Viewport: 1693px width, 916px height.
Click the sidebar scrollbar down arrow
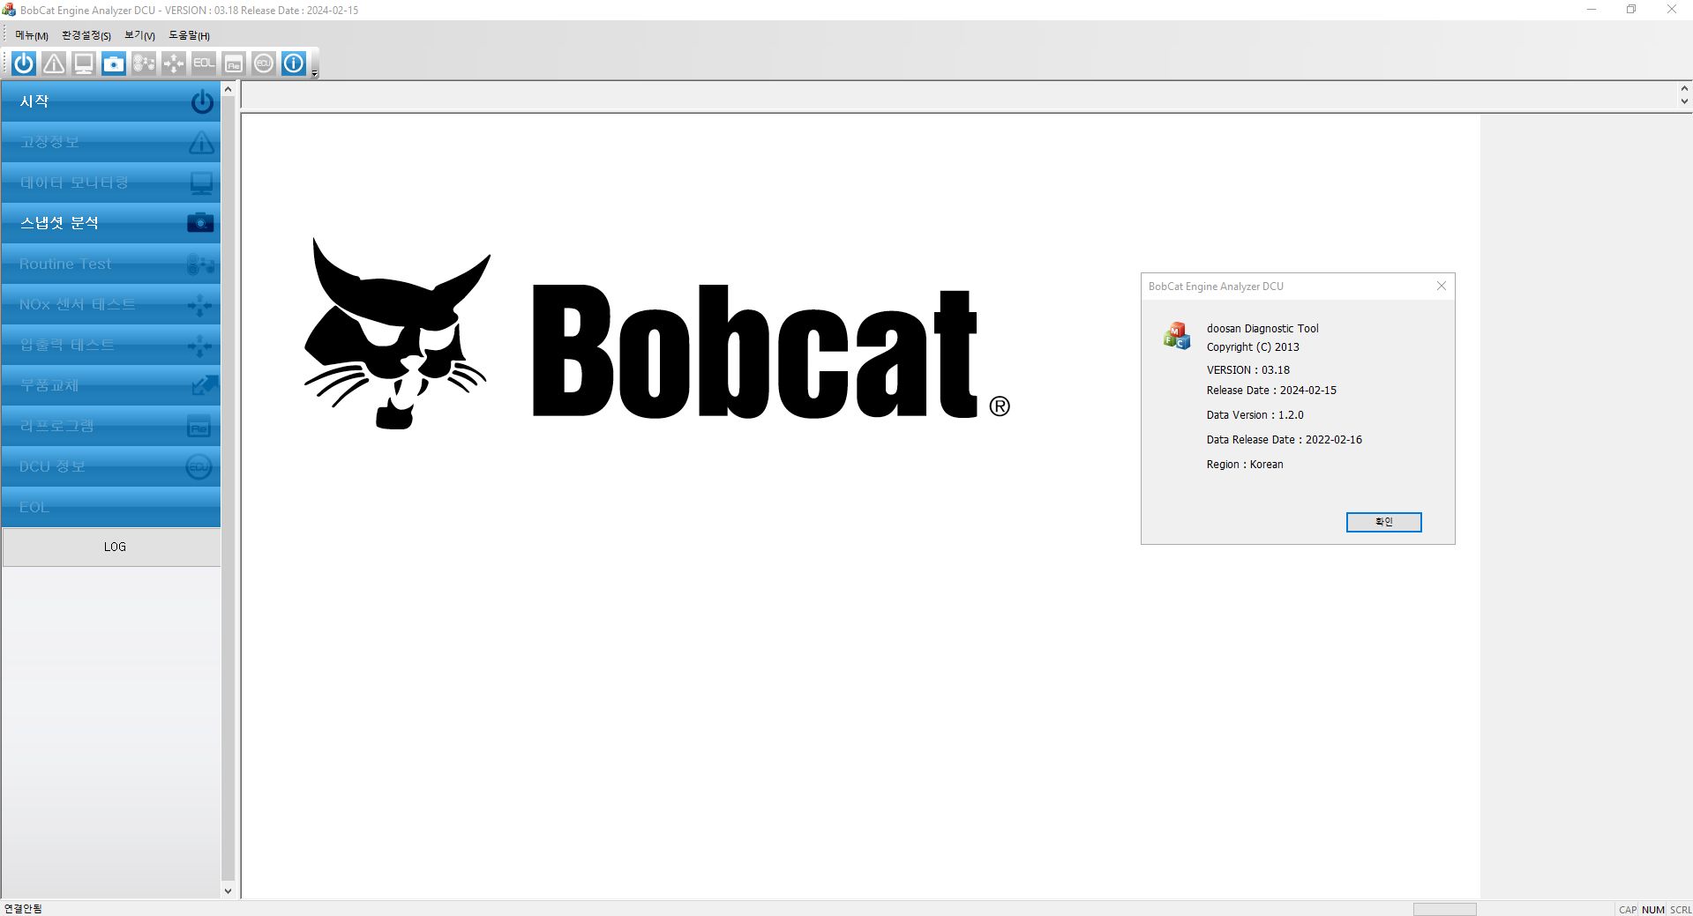228,890
